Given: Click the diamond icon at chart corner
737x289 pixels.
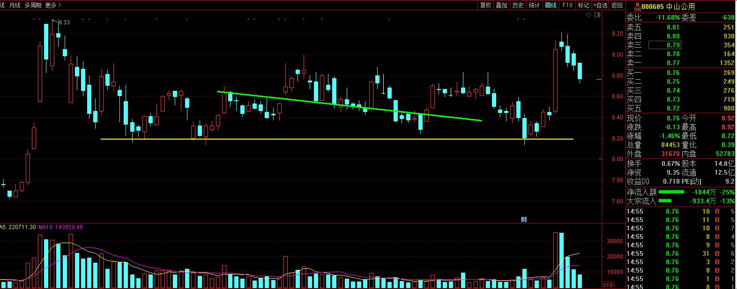Looking at the screenshot, I should 589,15.
